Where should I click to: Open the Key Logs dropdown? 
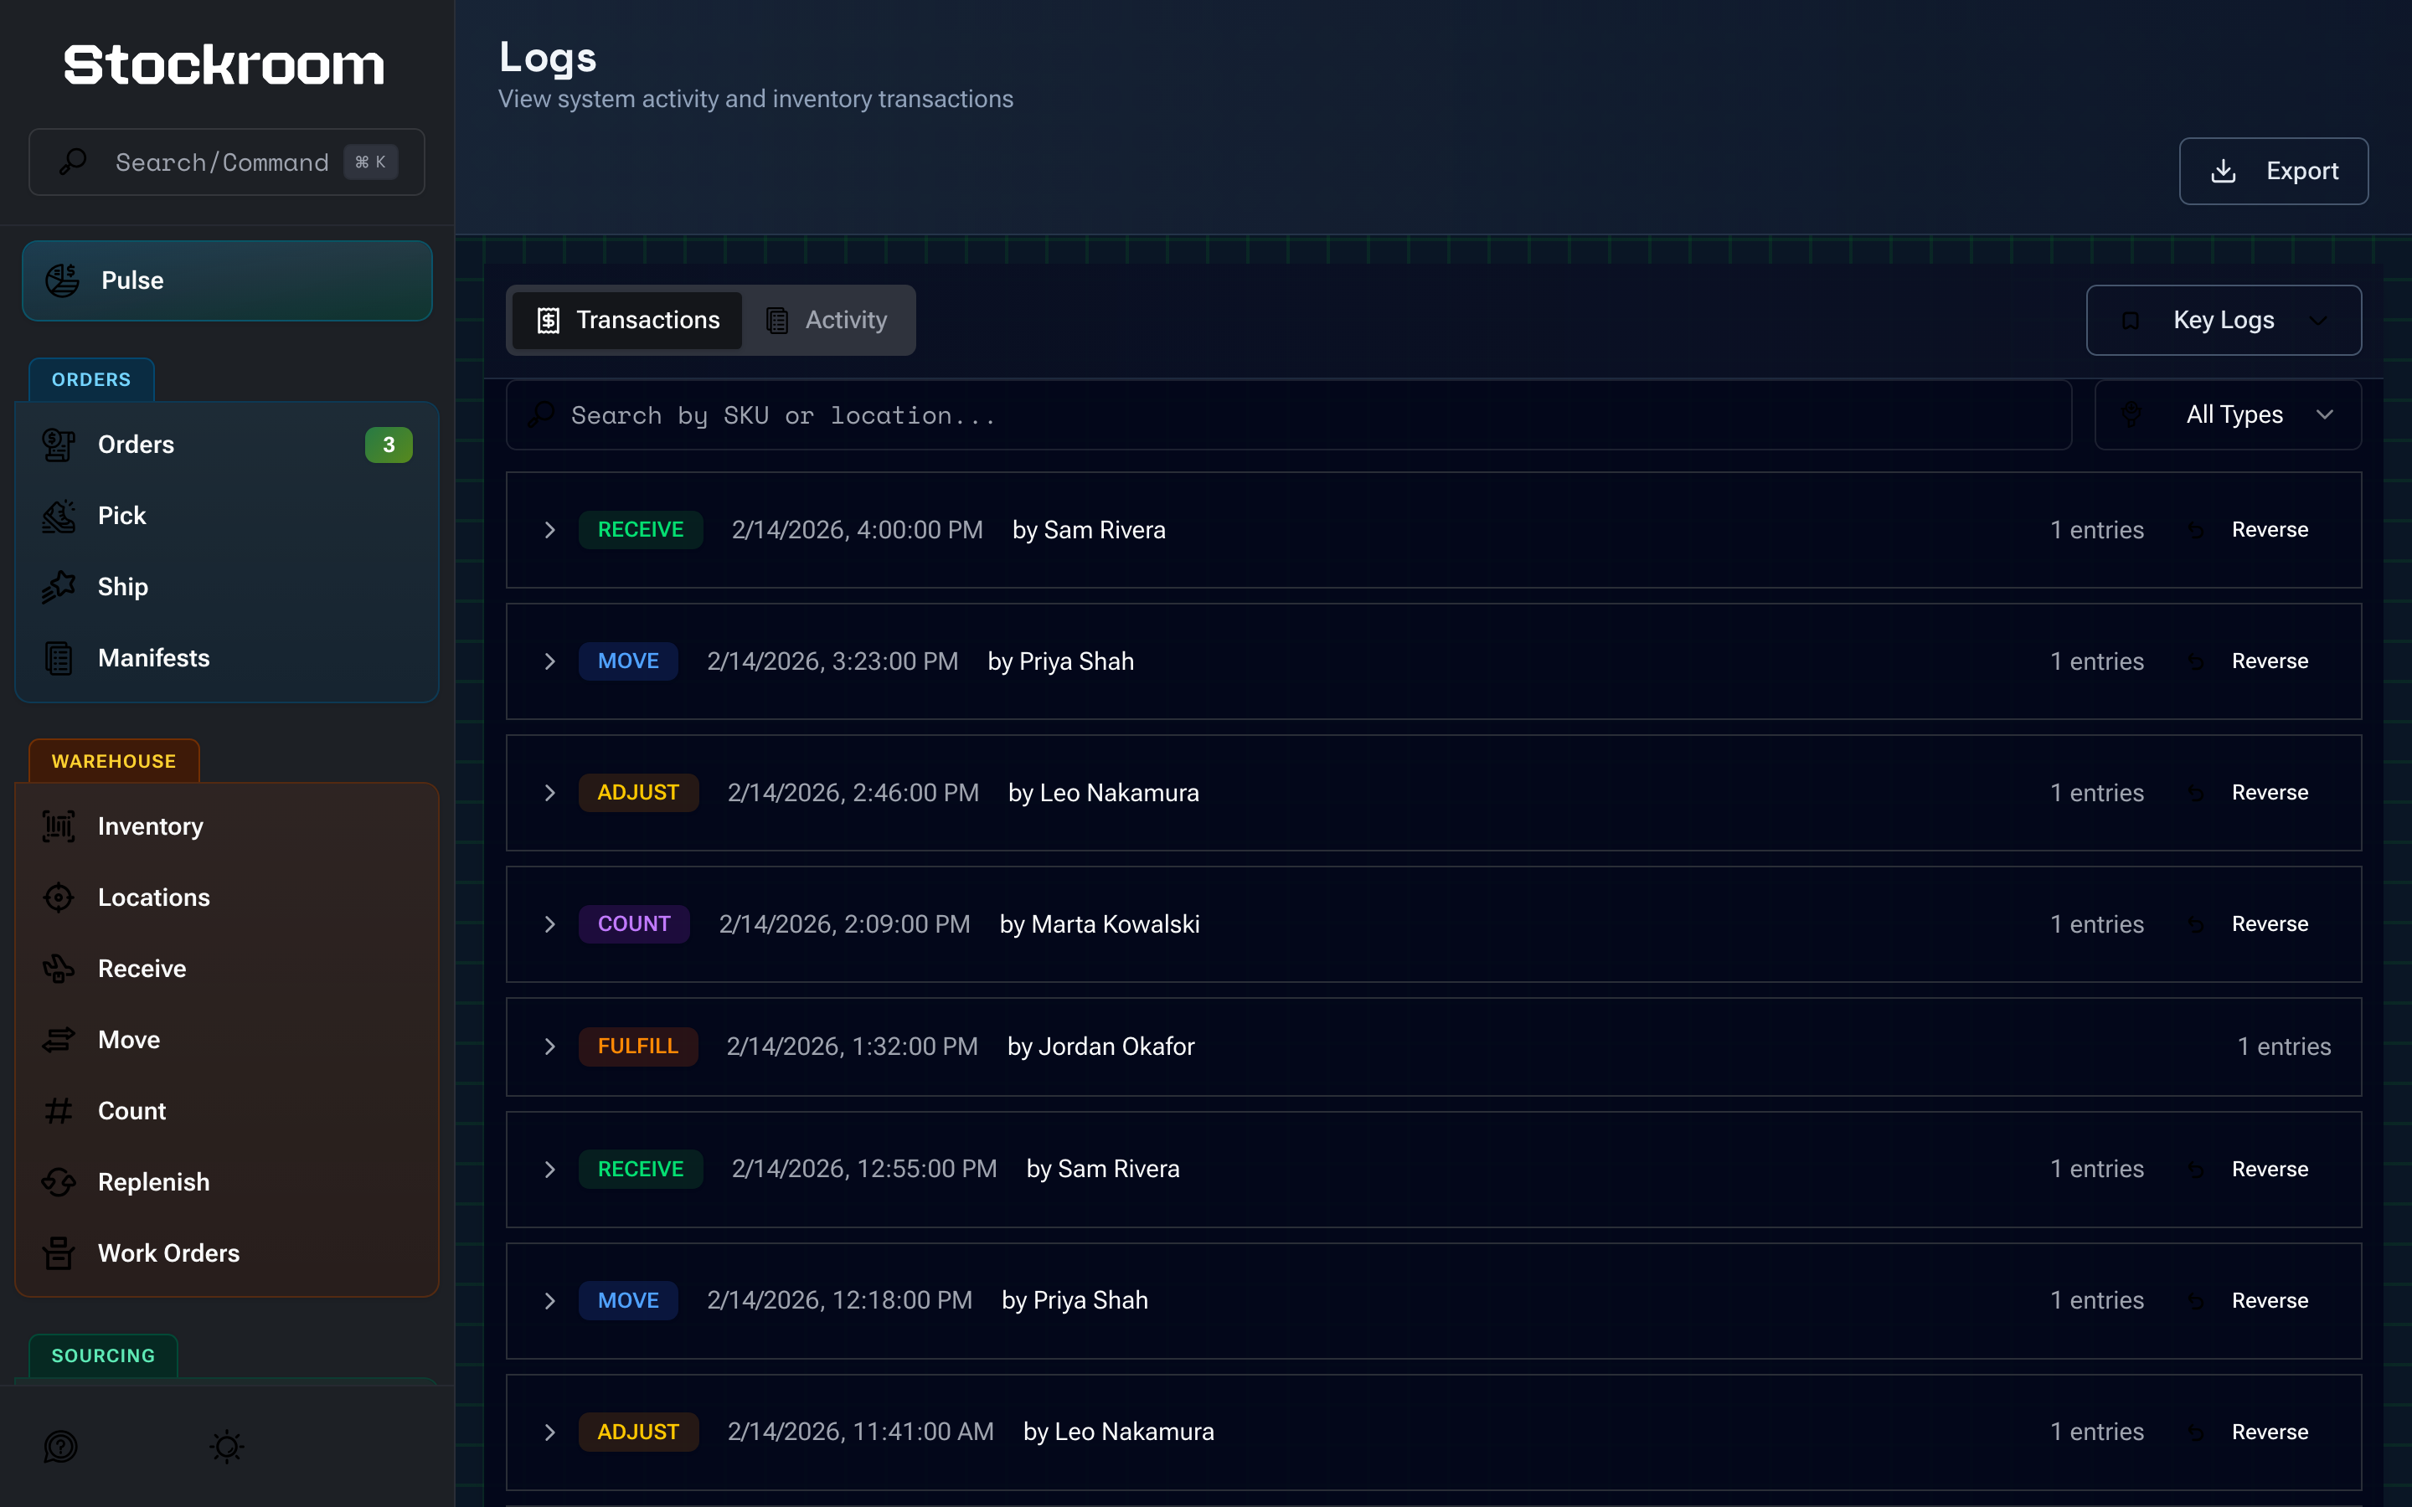[x=2224, y=321]
